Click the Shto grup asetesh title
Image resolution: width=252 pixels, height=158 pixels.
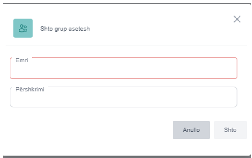click(65, 29)
